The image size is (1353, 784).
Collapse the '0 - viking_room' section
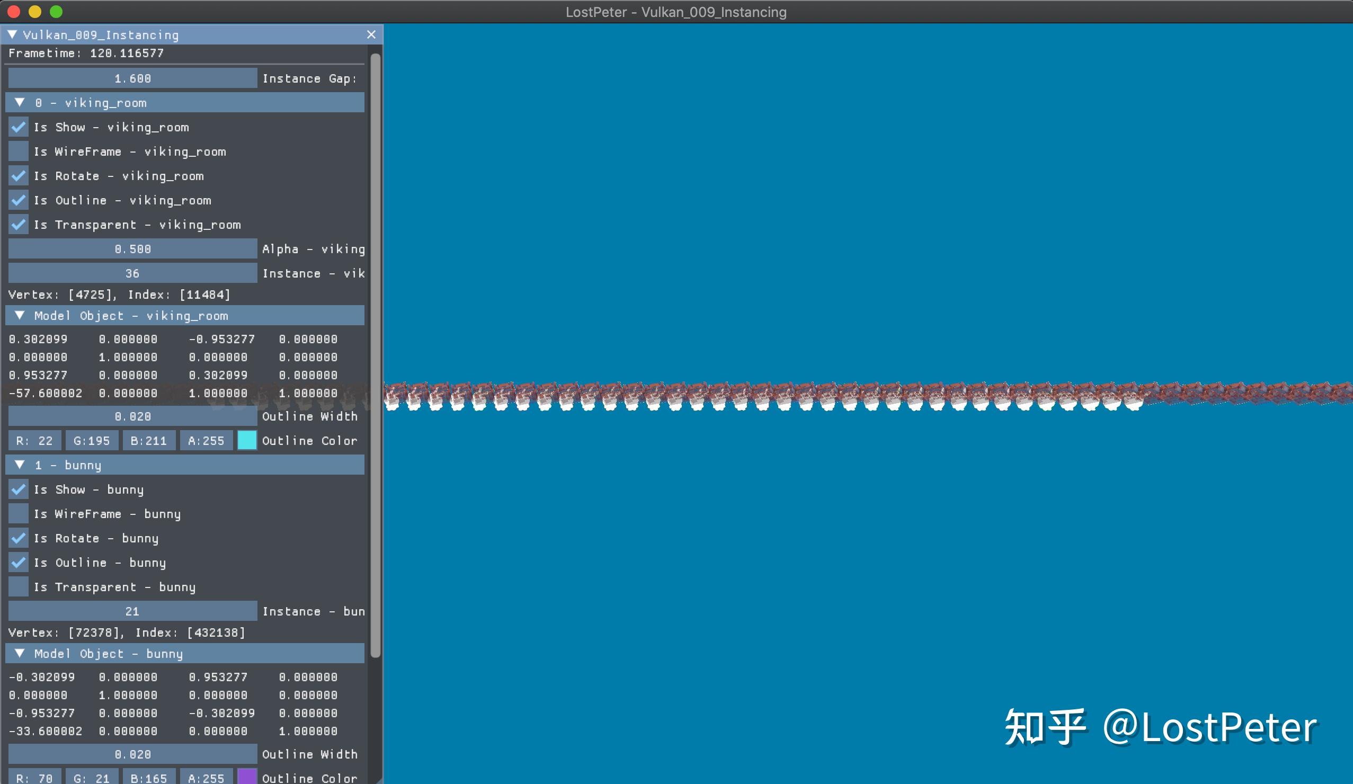pyautogui.click(x=185, y=103)
